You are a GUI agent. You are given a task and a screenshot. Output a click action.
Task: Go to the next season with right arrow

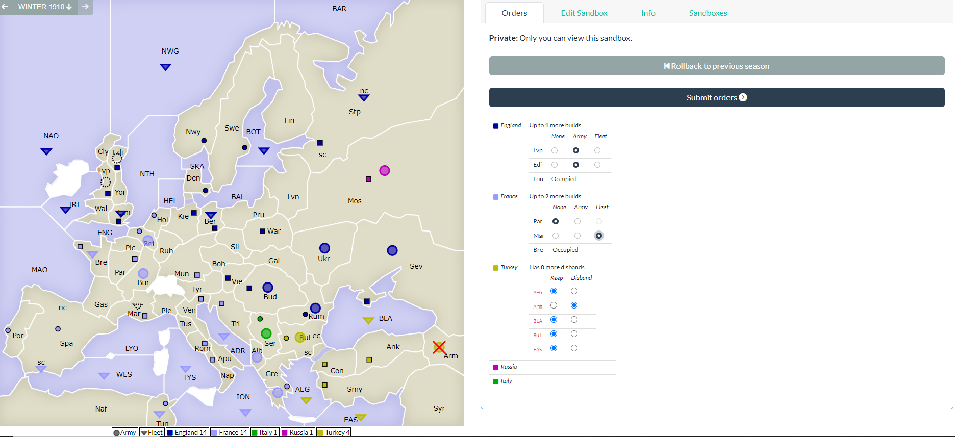point(86,7)
